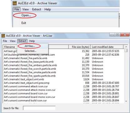Sort by File size (bytes) column header
This screenshot has height=113, width=130.
tap(80, 47)
